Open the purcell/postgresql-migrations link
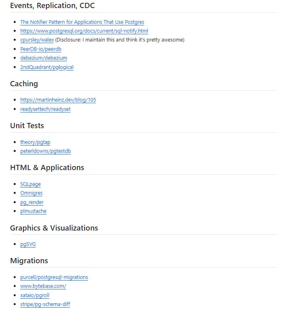Viewport: 284px width, 314px height. (x=54, y=277)
